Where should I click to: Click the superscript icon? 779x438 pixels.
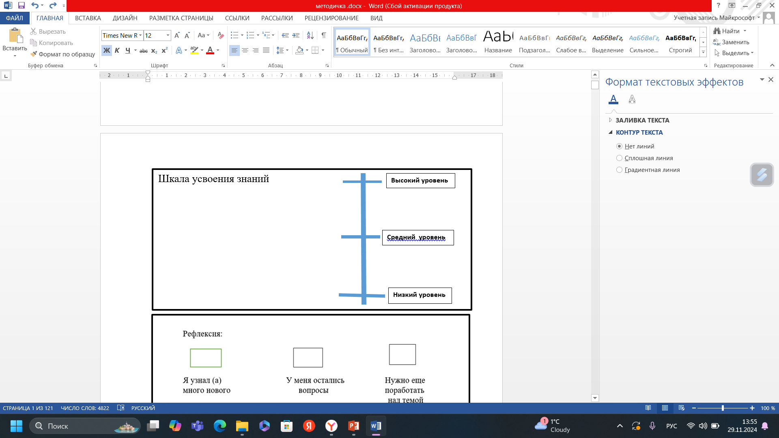164,50
